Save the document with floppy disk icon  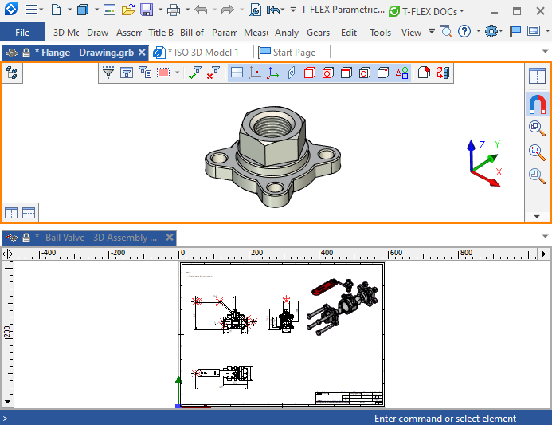tap(147, 10)
